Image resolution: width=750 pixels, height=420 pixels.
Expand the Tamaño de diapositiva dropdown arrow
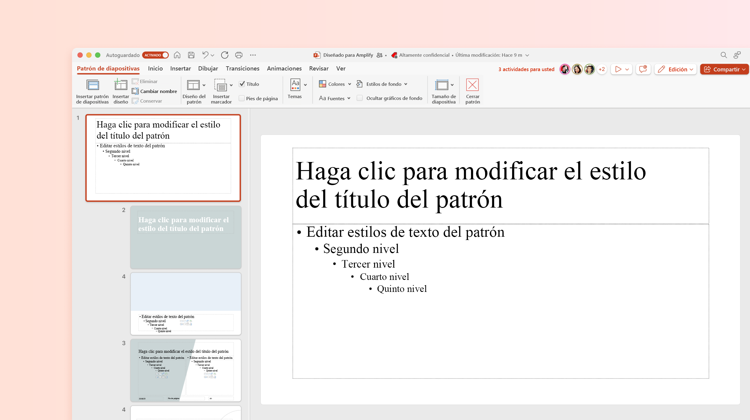tap(452, 85)
